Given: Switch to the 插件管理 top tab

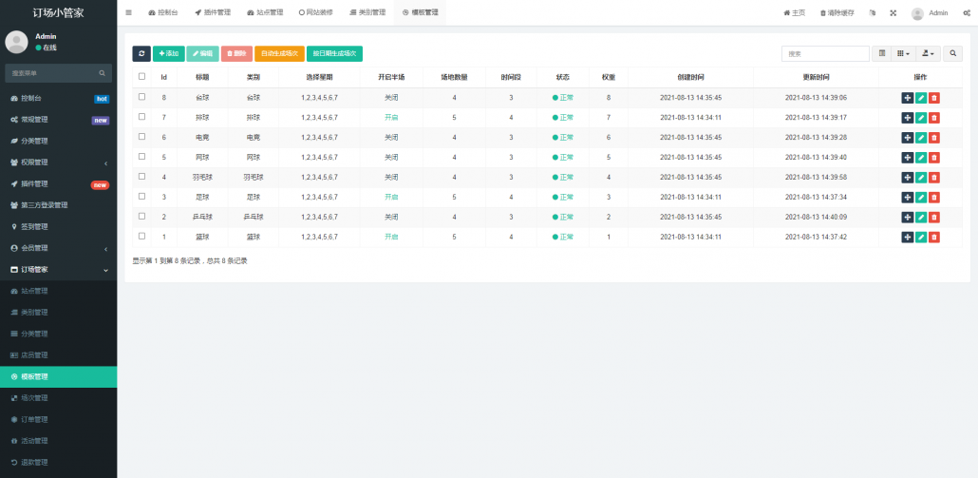Looking at the screenshot, I should tap(212, 13).
